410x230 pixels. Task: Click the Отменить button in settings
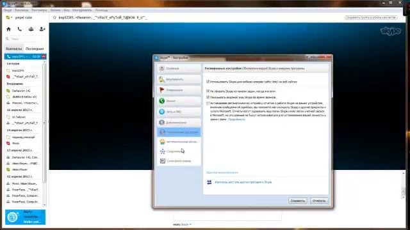(319, 201)
